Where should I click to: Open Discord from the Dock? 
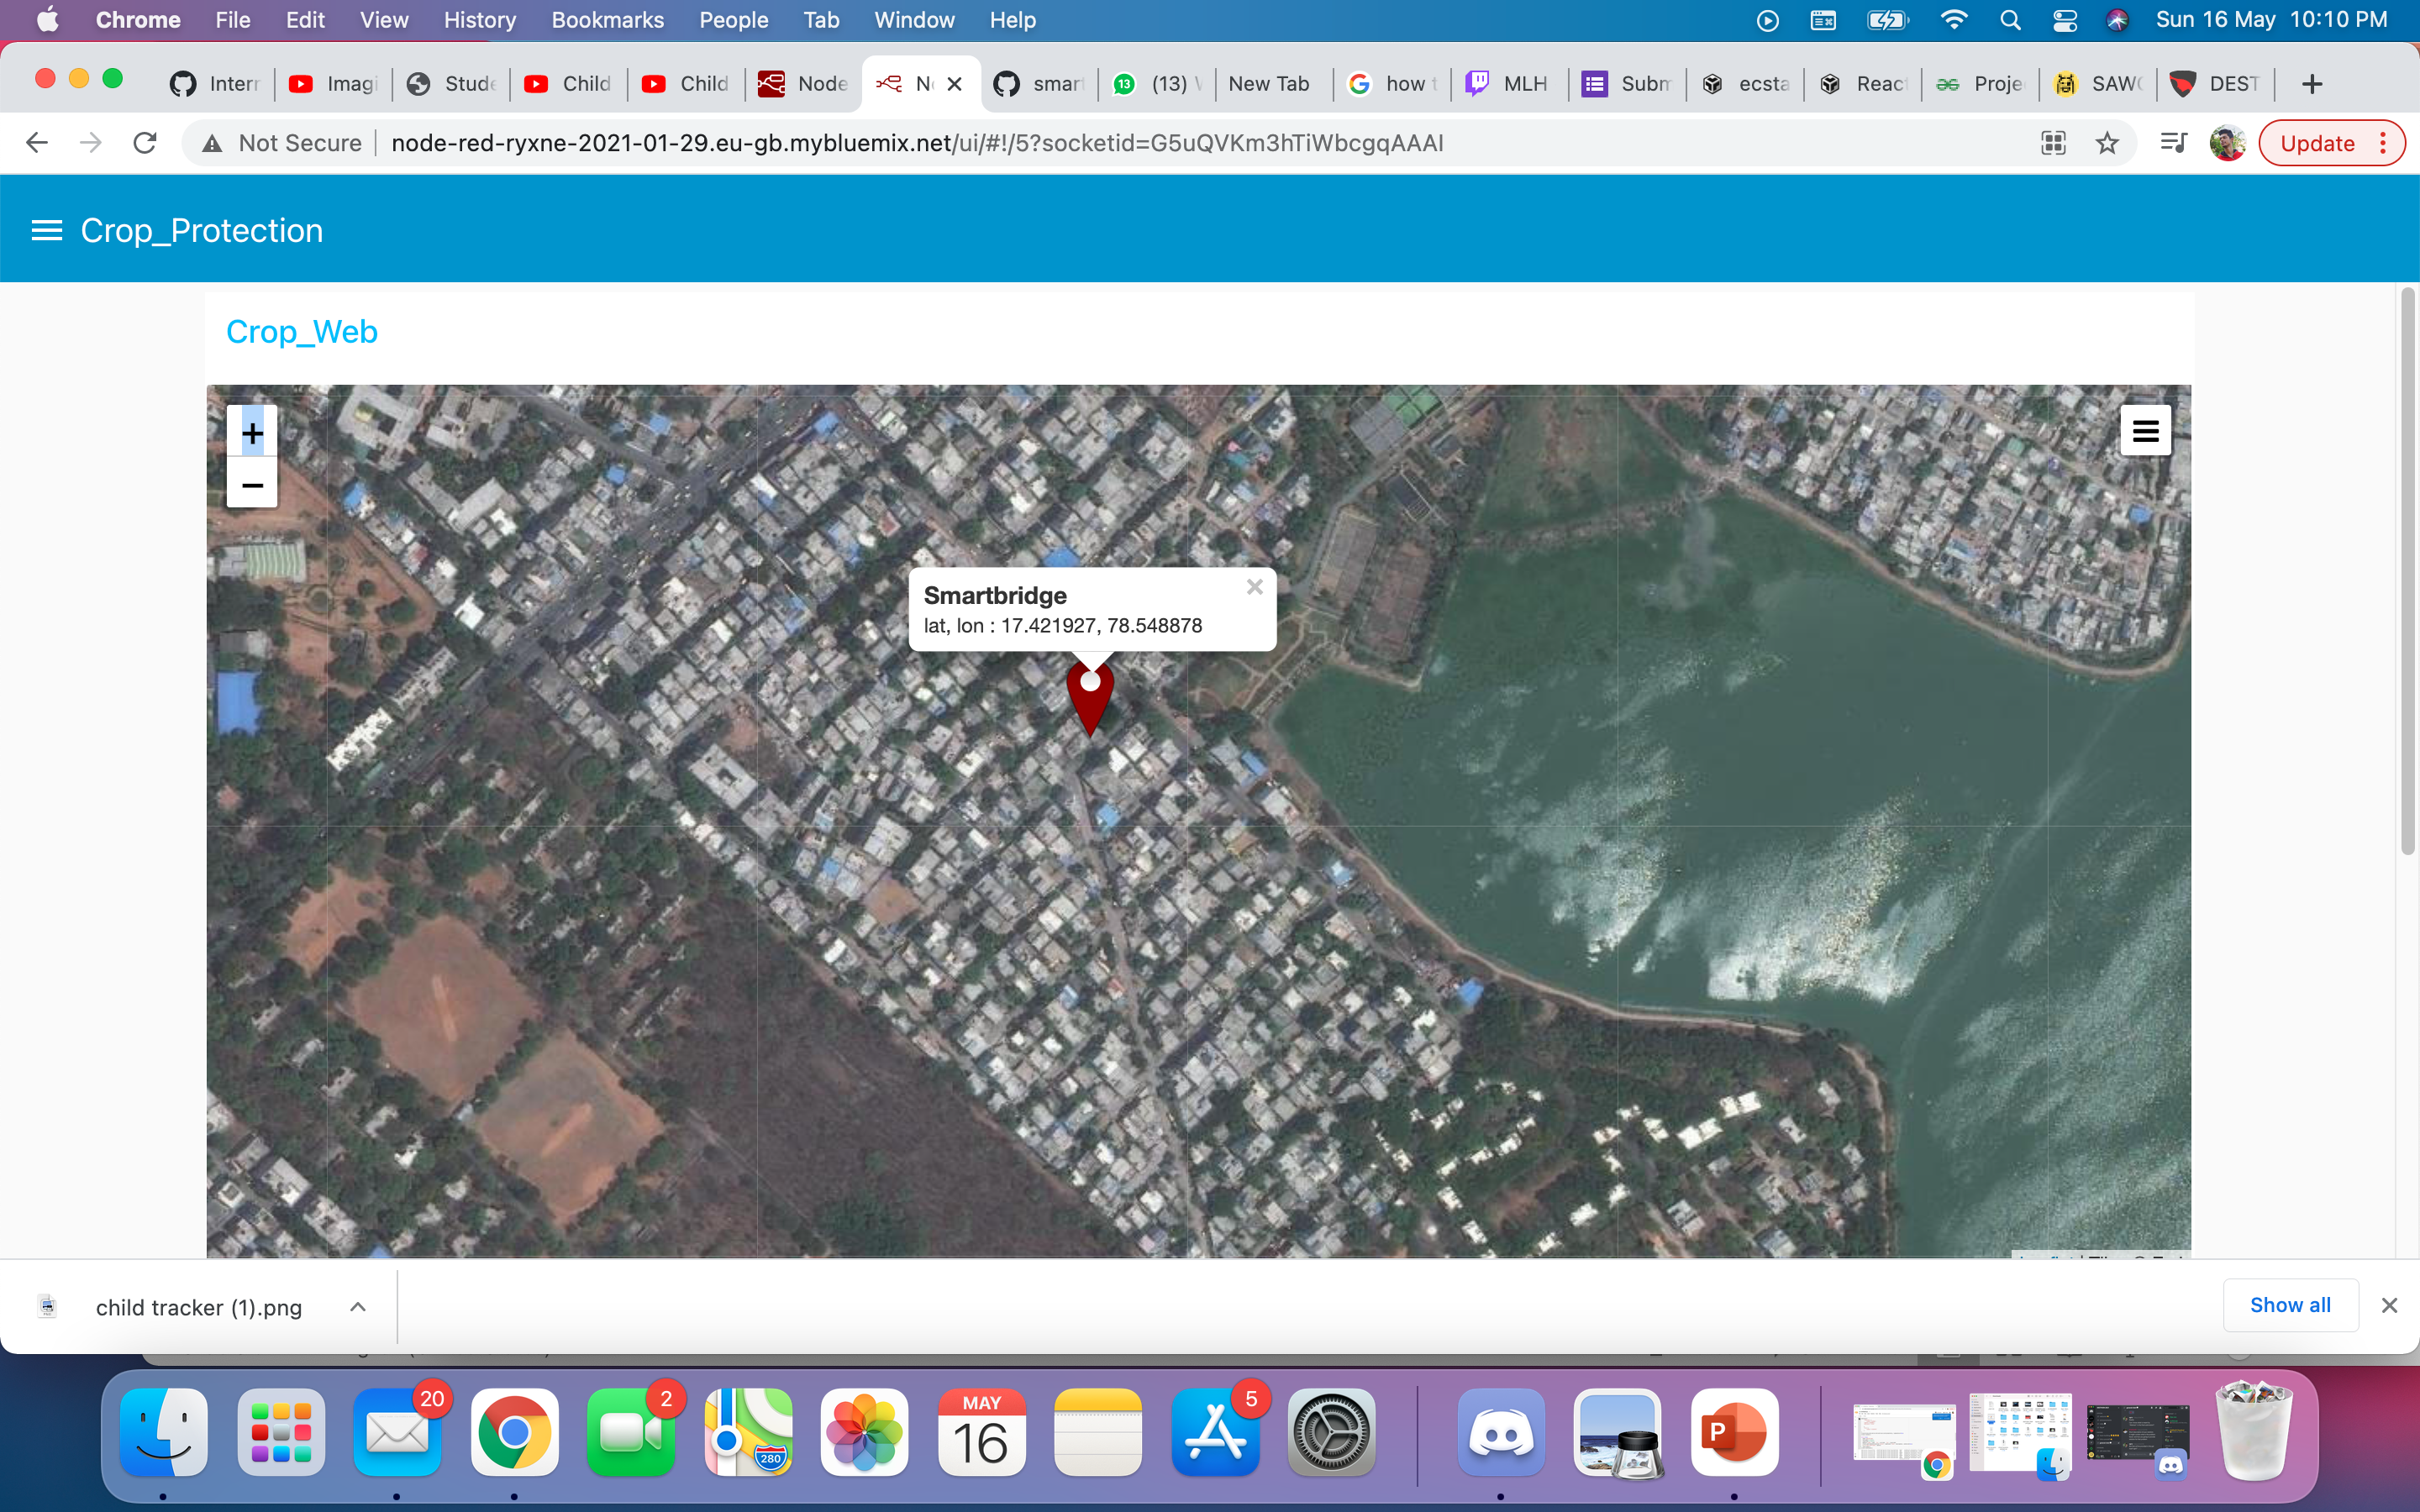point(1500,1433)
